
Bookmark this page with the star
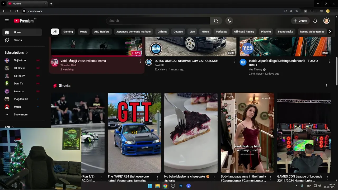[x=297, y=11]
